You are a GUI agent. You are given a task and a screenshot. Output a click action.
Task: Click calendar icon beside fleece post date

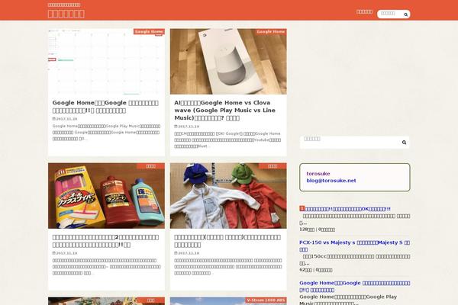(176, 253)
